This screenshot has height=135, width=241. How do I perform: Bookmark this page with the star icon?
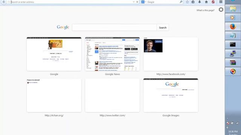[187, 2]
